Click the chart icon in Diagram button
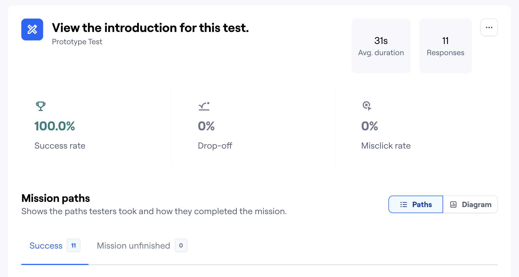519x277 pixels. click(x=453, y=205)
